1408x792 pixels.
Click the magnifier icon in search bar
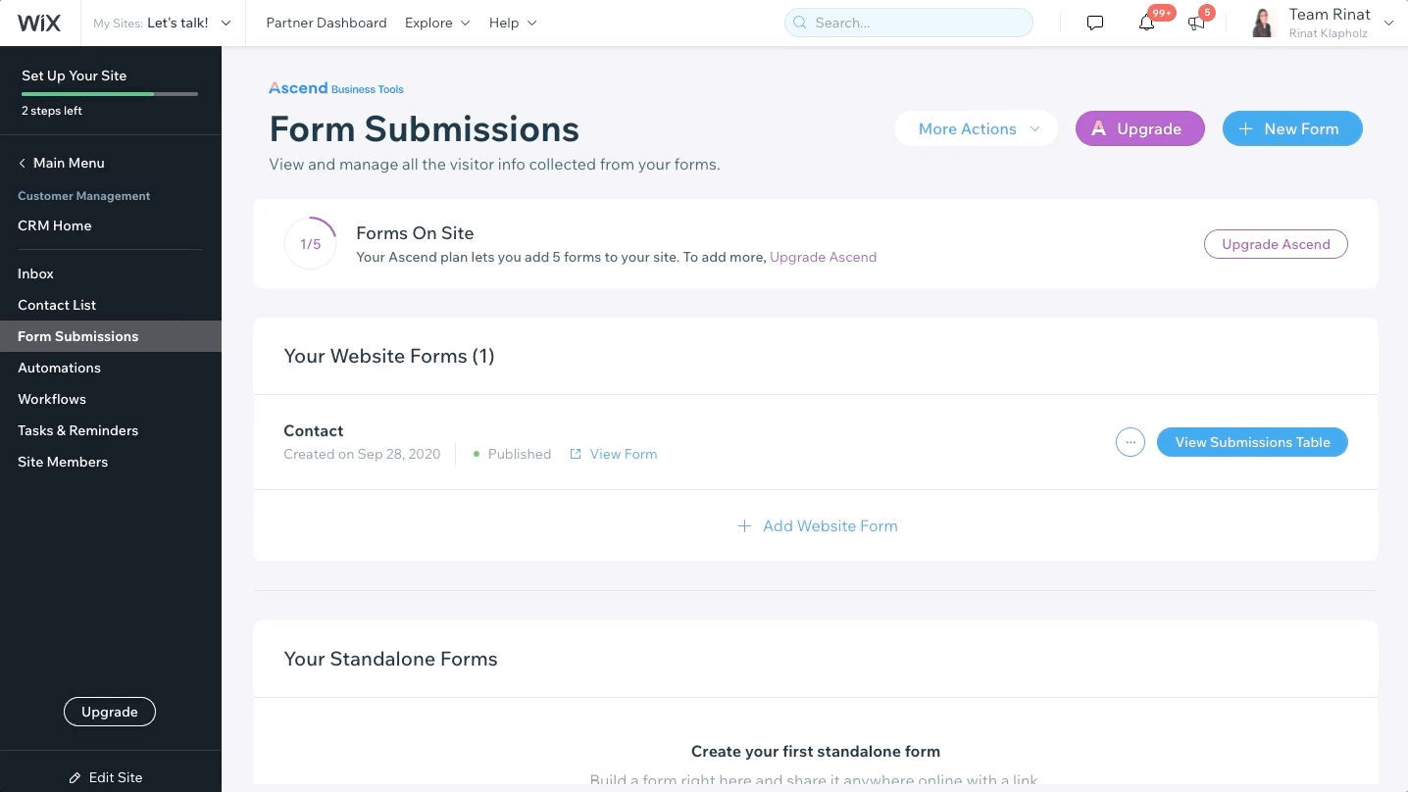click(x=800, y=23)
